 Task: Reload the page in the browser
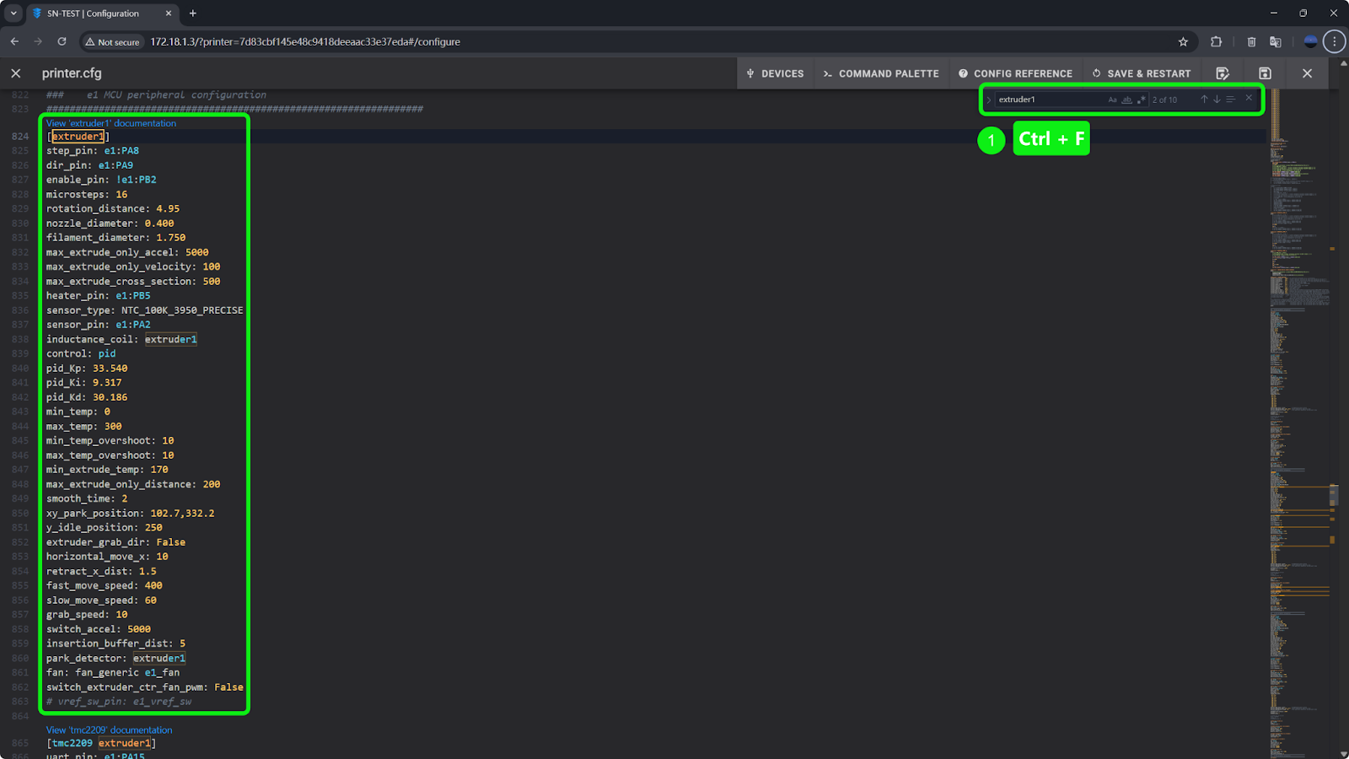click(62, 41)
